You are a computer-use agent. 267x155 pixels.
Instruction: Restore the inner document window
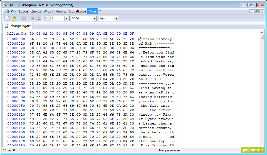tap(257, 11)
